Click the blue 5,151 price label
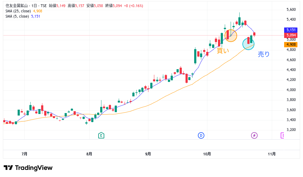The image size is (303, 177). tap(291, 30)
